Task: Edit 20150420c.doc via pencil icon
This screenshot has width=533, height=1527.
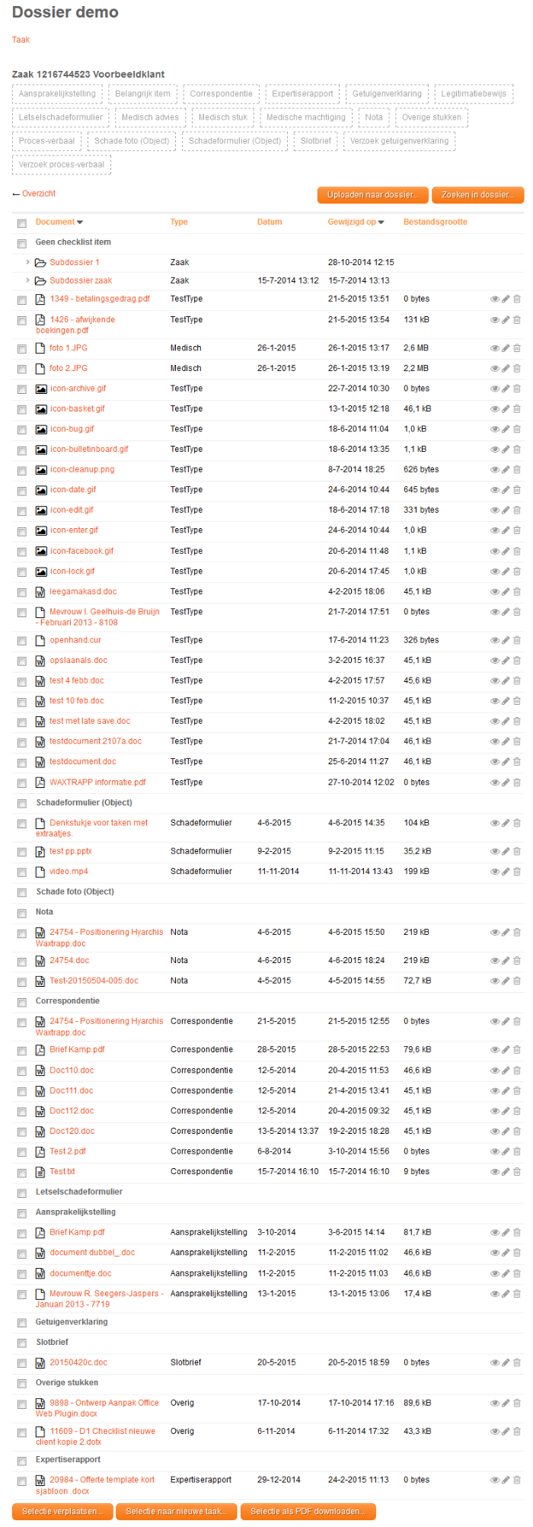Action: [x=506, y=1363]
